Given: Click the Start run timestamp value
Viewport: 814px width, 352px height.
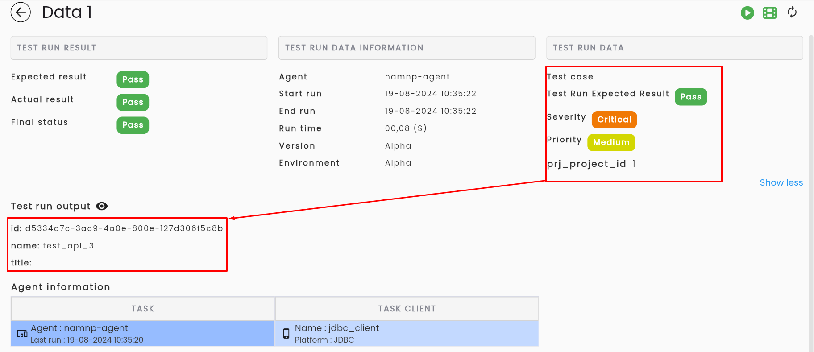Looking at the screenshot, I should [x=431, y=94].
